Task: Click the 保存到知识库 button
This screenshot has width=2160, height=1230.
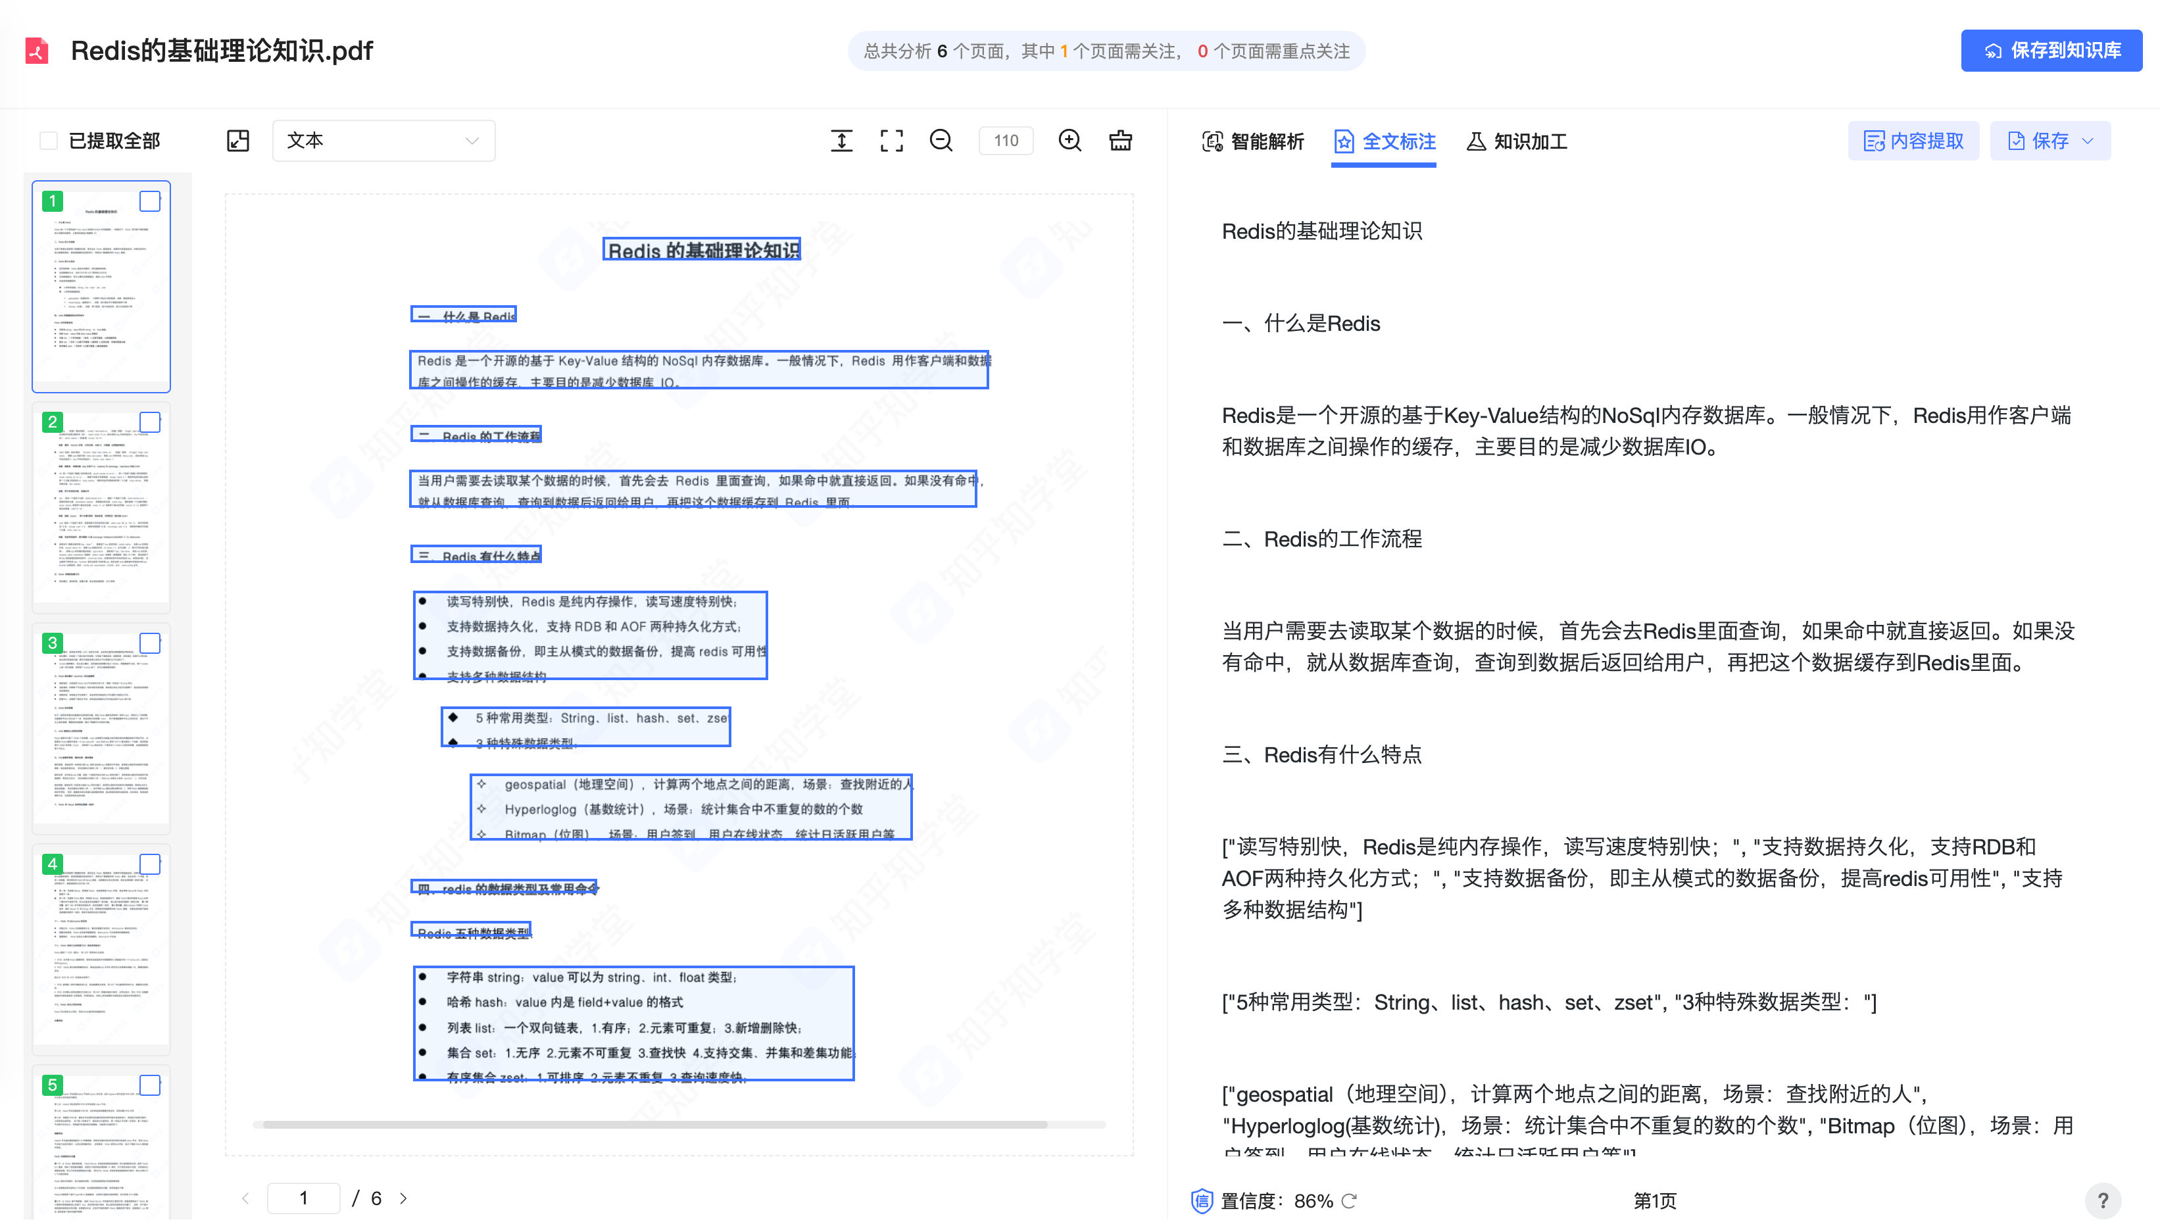Action: click(2051, 51)
